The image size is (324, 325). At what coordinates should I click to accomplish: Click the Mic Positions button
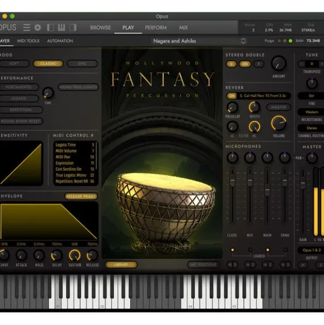(x=203, y=265)
